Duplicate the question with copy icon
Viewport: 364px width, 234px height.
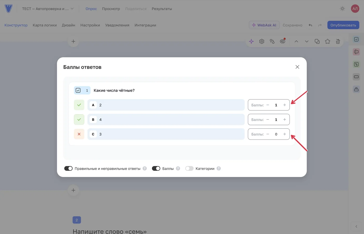(x=317, y=41)
